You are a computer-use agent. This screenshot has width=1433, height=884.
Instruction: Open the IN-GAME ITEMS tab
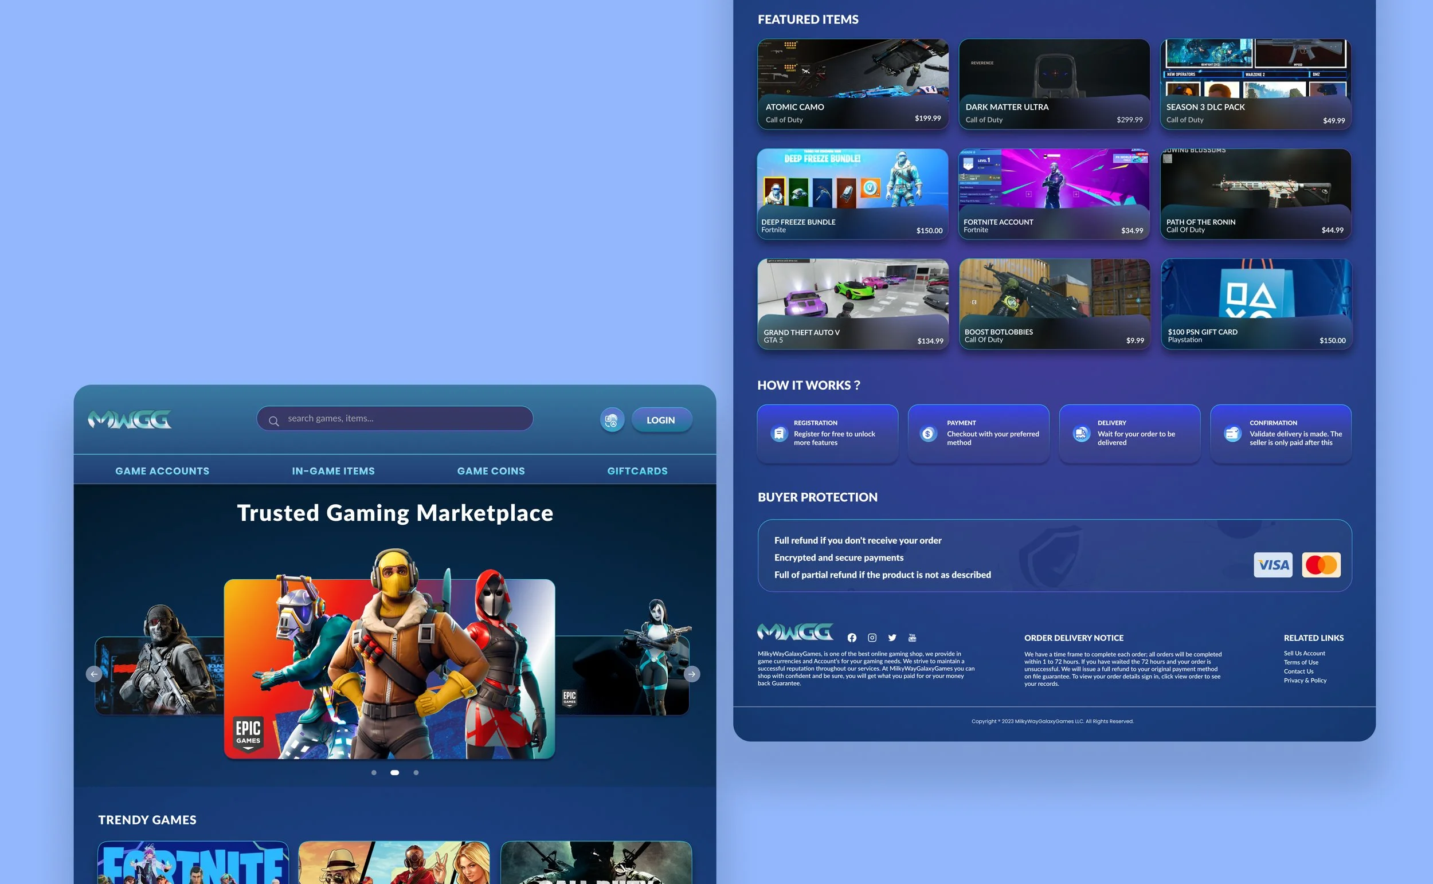point(333,471)
